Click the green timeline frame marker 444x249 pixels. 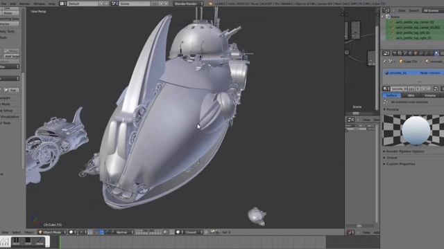[x=60, y=242]
